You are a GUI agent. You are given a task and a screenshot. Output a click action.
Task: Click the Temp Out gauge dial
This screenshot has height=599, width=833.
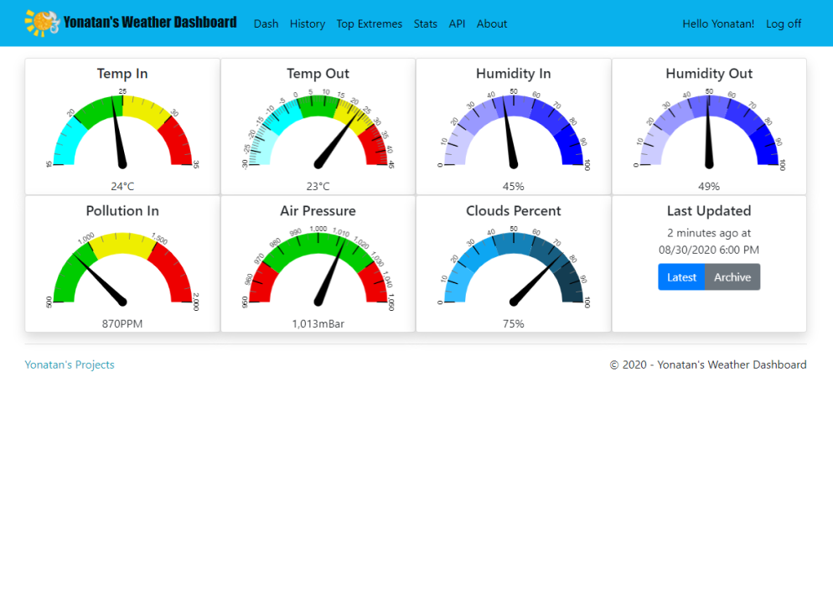pyautogui.click(x=318, y=130)
